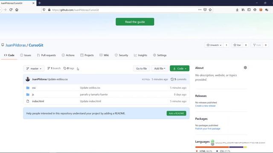Open the downloads arrow icon
273x153 pixels.
(237, 10)
